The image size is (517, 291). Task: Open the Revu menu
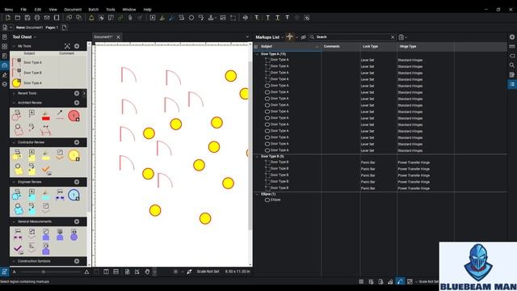[9, 10]
